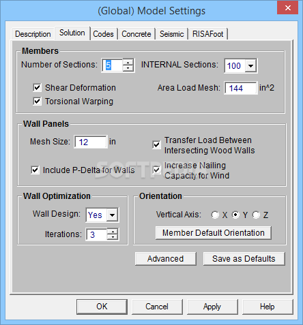Open the Concrete tab
The height and width of the screenshot is (325, 303).
[136, 34]
